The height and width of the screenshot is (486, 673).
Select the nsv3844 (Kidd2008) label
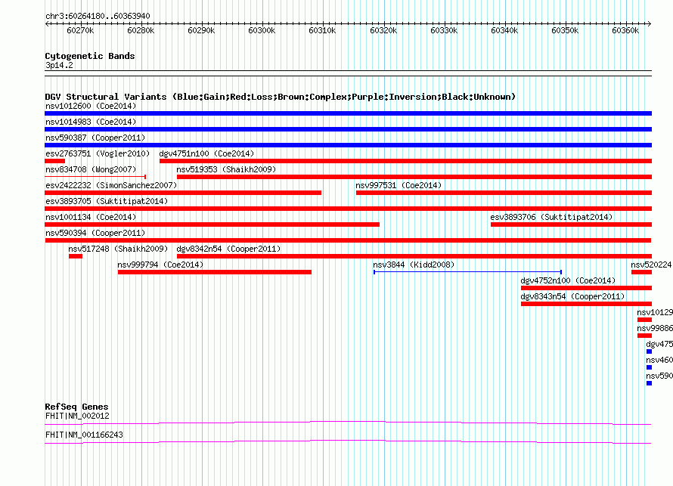(414, 265)
